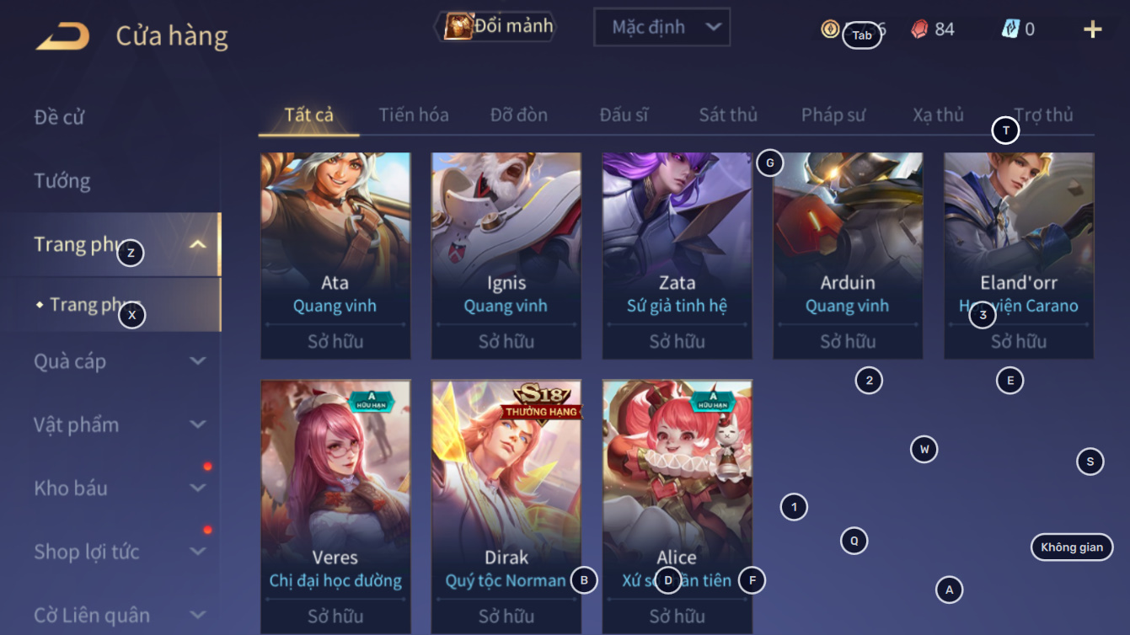Image resolution: width=1130 pixels, height=635 pixels.
Task: Switch to the Pháp sư tab
Action: (x=833, y=115)
